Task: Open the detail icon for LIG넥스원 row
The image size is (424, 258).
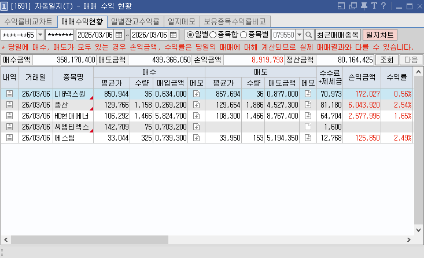Action: coord(9,94)
